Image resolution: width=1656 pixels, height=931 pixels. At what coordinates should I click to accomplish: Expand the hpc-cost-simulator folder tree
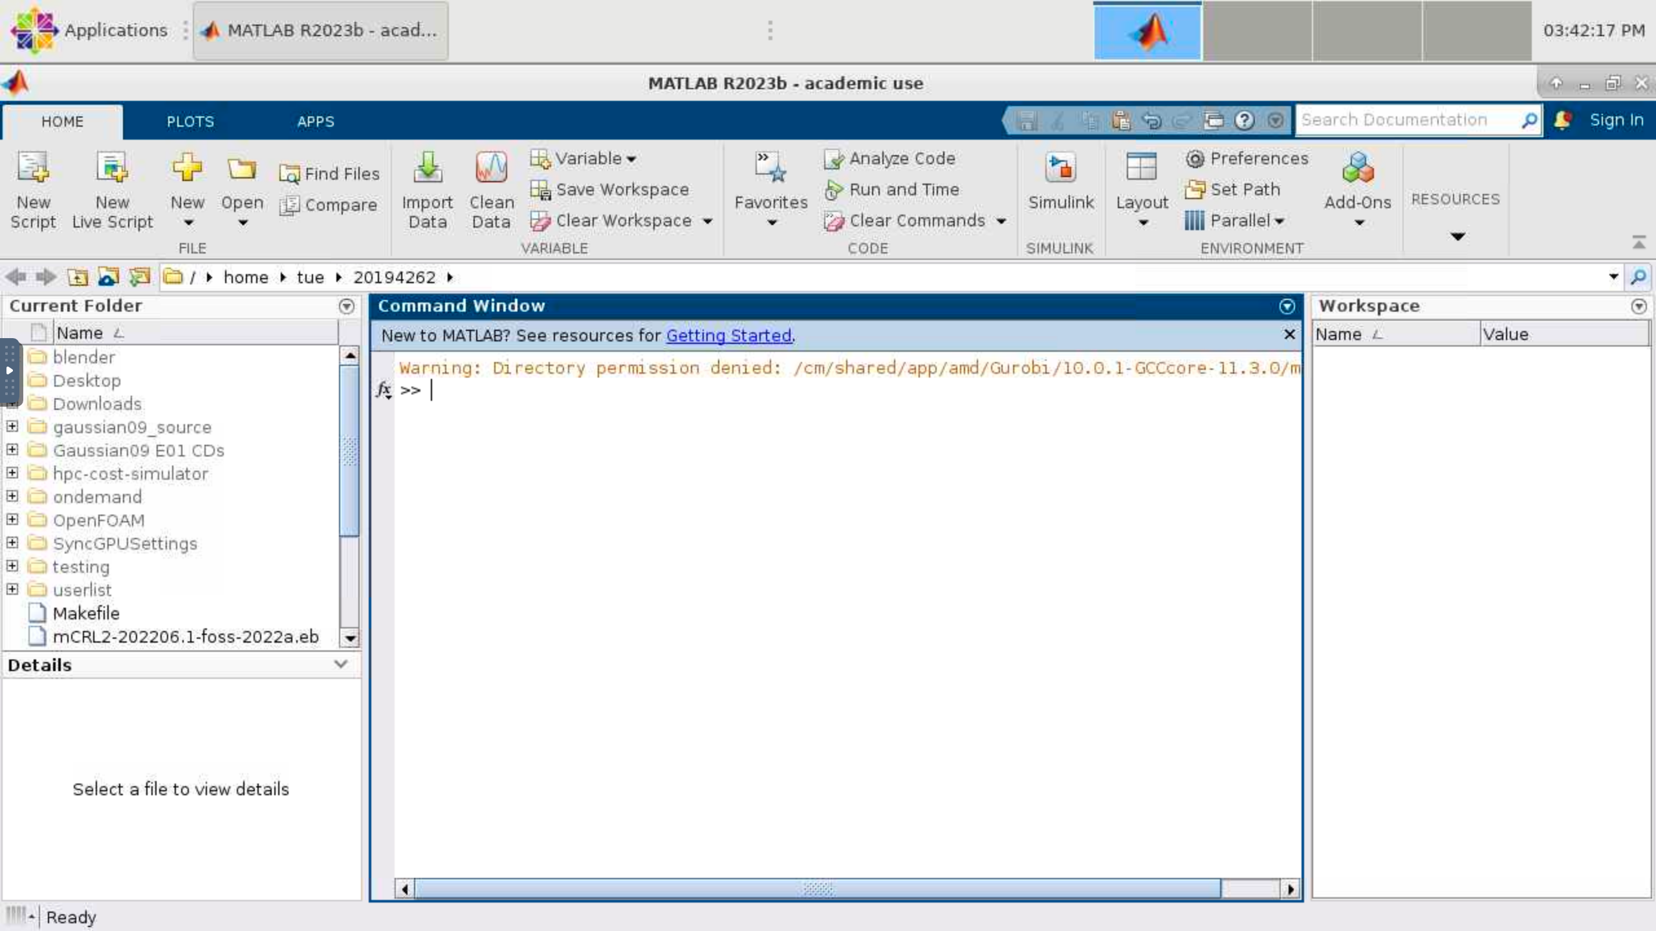[x=12, y=473]
